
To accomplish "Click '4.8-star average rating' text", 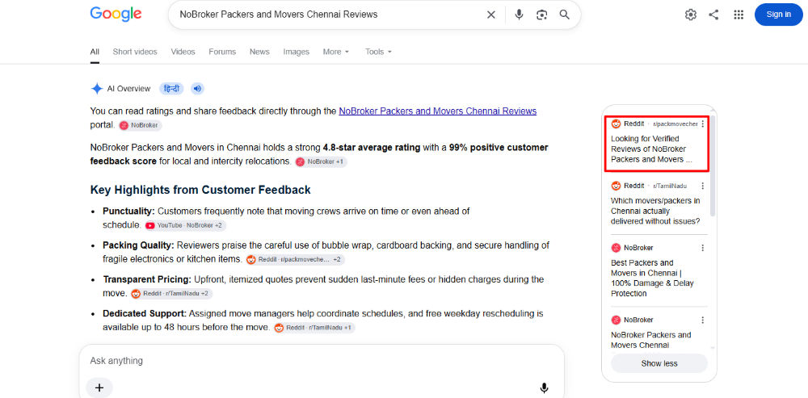I will [x=372, y=148].
